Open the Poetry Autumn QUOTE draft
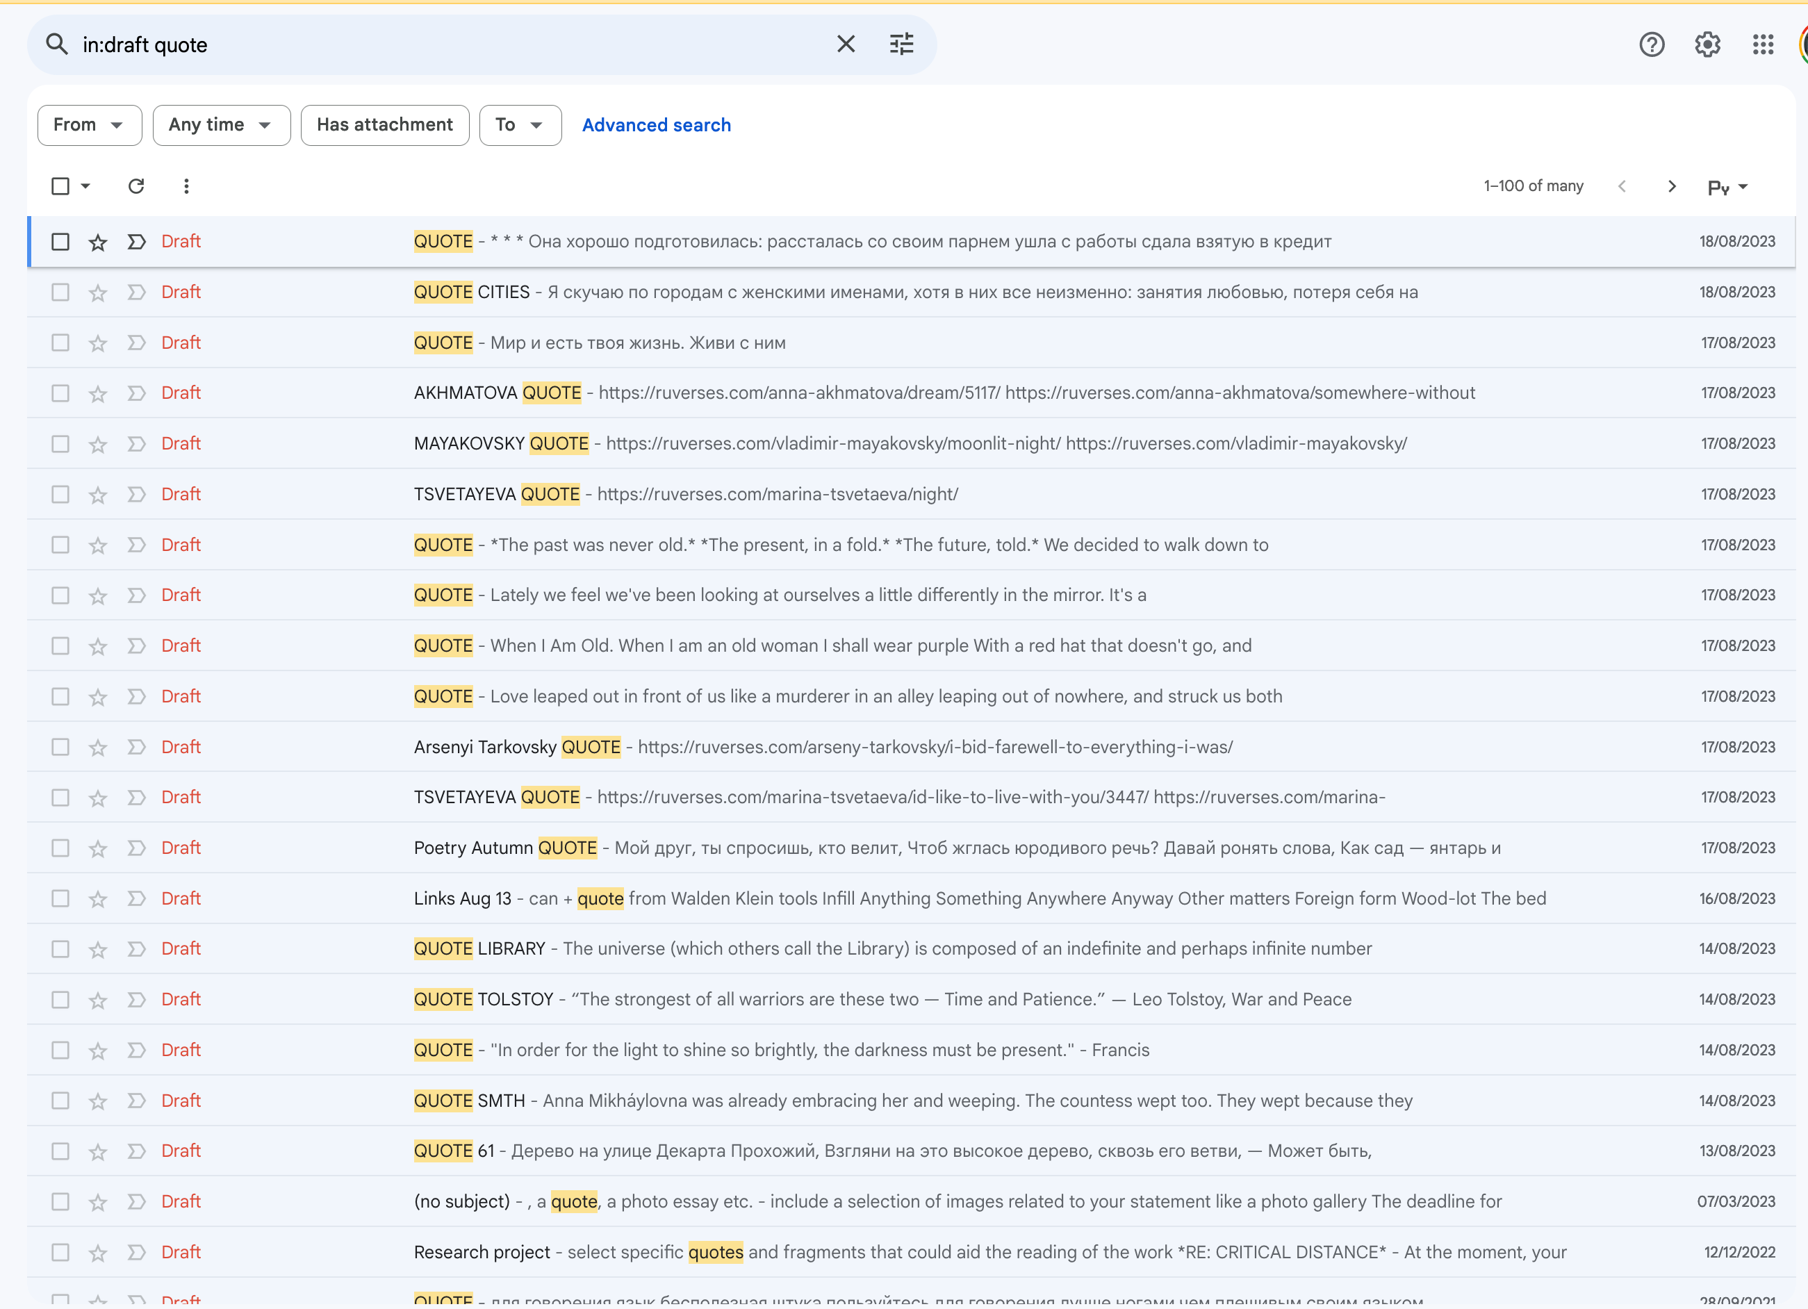This screenshot has width=1808, height=1309. click(x=911, y=848)
